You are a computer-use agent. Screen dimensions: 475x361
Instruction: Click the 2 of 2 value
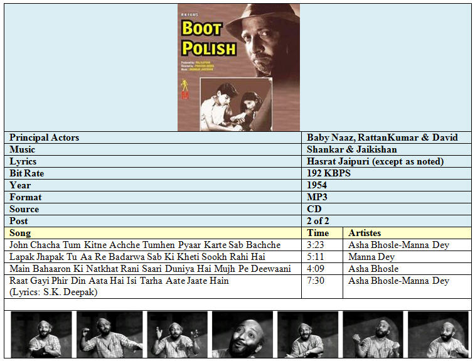point(318,221)
